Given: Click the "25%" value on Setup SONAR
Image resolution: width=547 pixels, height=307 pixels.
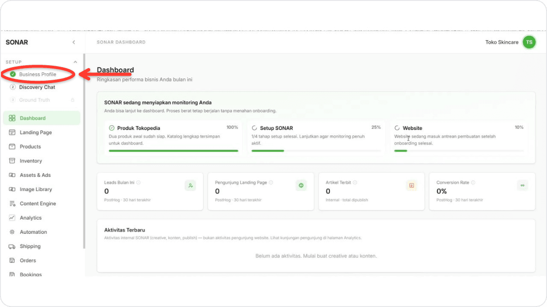Looking at the screenshot, I should (x=376, y=128).
